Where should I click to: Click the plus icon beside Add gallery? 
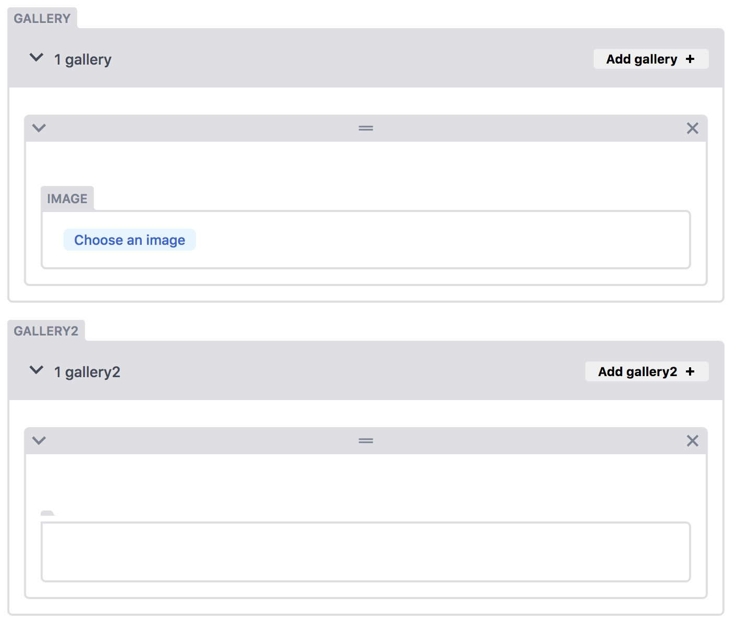[690, 59]
